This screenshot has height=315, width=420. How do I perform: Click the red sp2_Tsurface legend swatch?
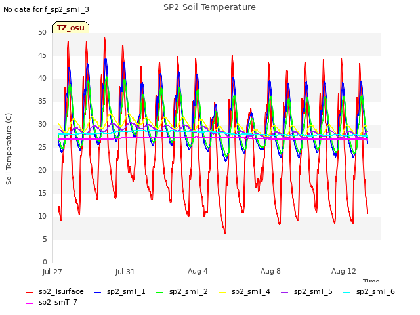[29, 293]
